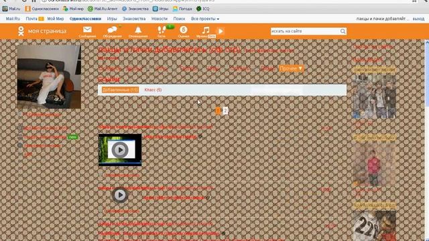Go to page 2 of videos
The image size is (429, 241).
(x=225, y=110)
